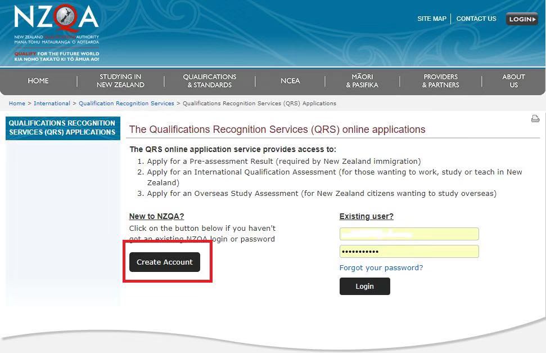Image resolution: width=546 pixels, height=353 pixels.
Task: Click Forgot your password link
Action: point(381,268)
